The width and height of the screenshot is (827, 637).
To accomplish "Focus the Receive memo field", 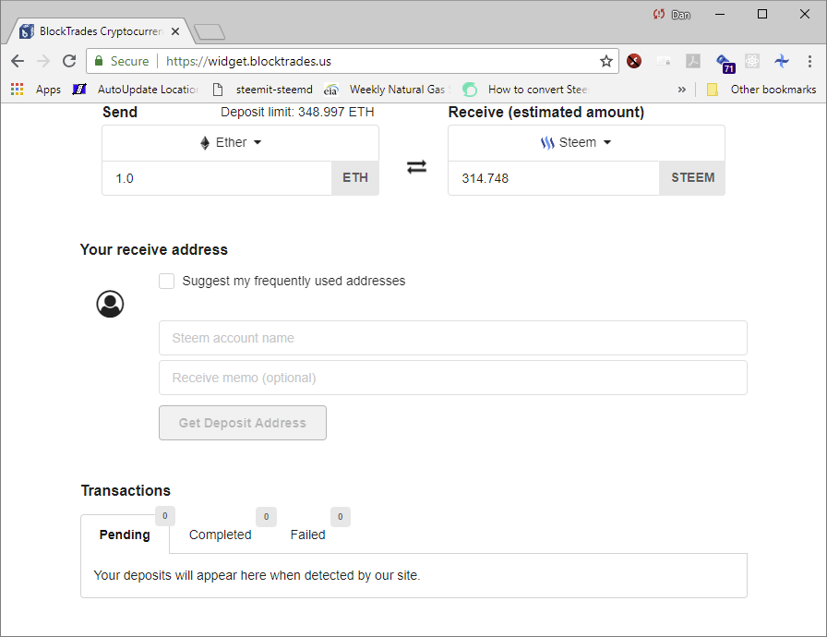I will (x=453, y=378).
